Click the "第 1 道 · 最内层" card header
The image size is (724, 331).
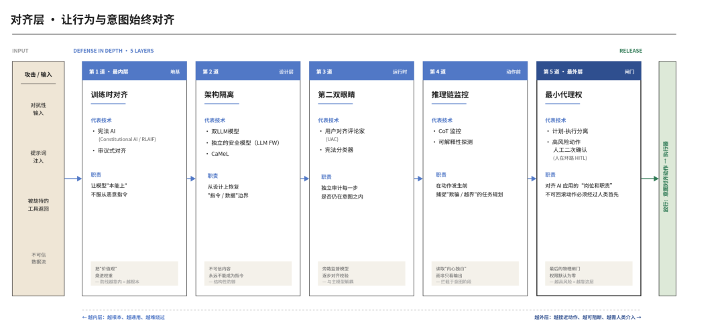[x=134, y=71]
